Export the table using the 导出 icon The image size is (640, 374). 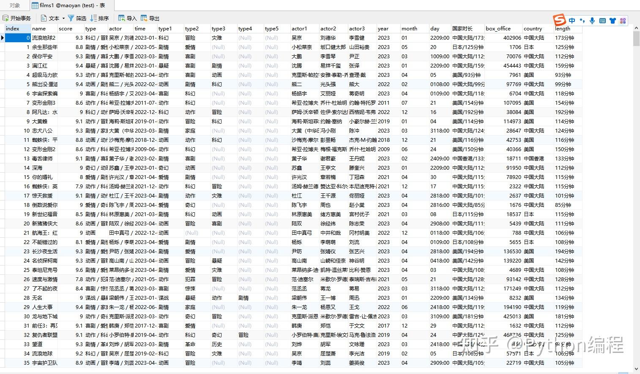150,18
